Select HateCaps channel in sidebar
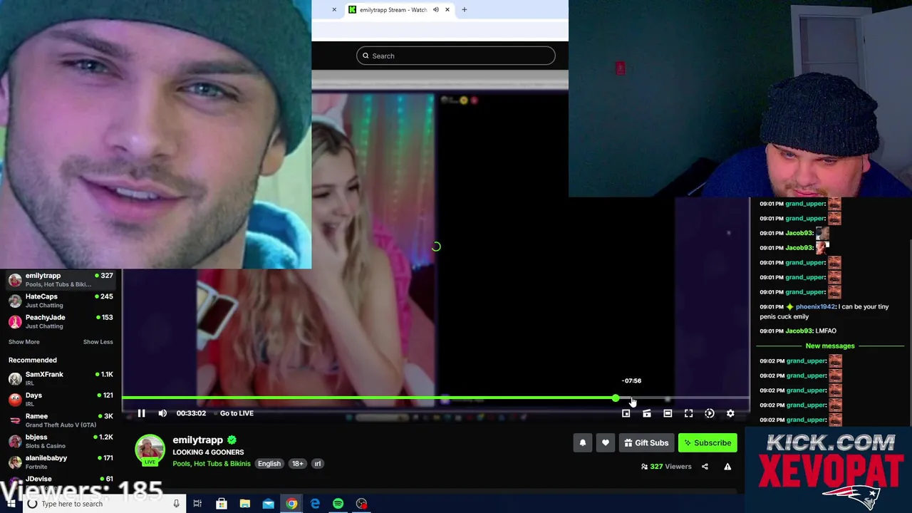912x513 pixels. tap(61, 301)
